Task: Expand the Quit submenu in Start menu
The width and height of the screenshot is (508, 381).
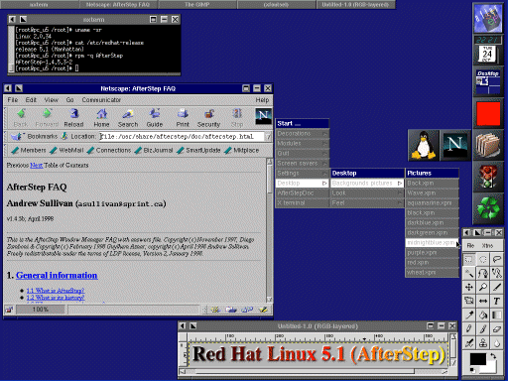Action: (302, 154)
